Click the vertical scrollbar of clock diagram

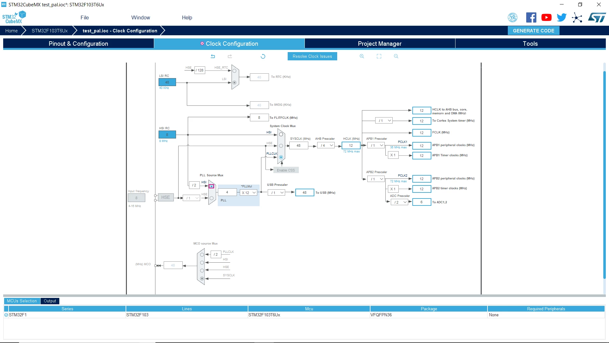pyautogui.click(x=604, y=175)
